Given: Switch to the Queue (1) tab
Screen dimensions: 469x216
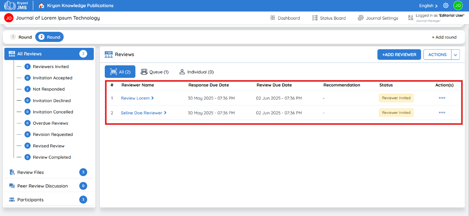Looking at the screenshot, I should 154,72.
